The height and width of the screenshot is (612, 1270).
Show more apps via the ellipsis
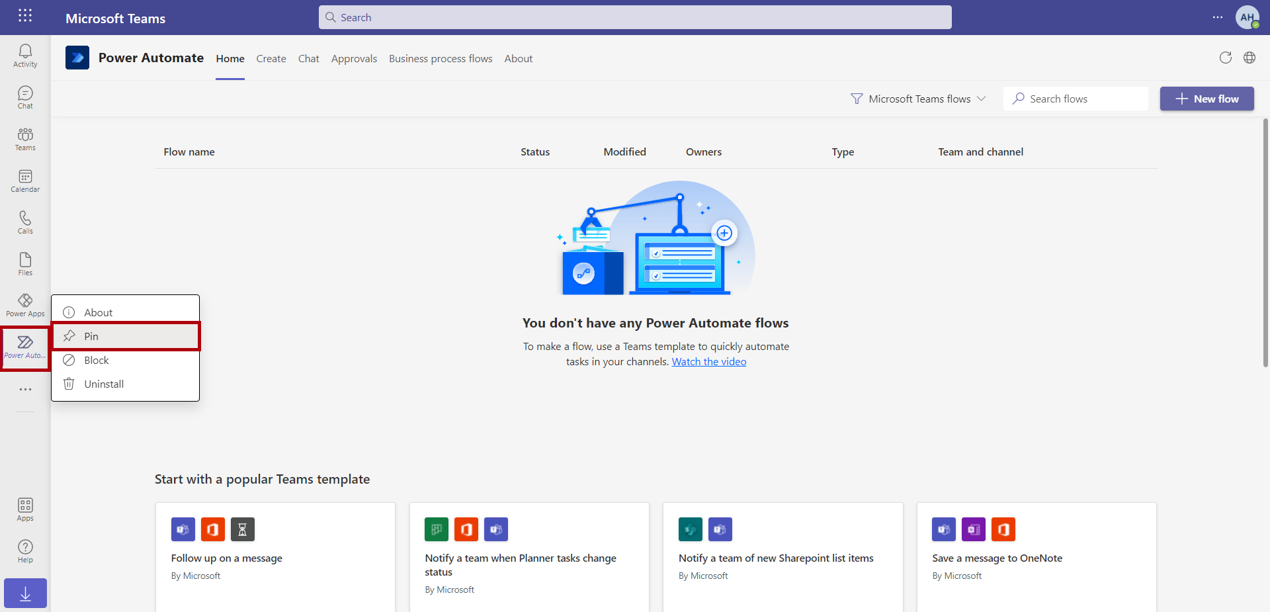click(25, 390)
